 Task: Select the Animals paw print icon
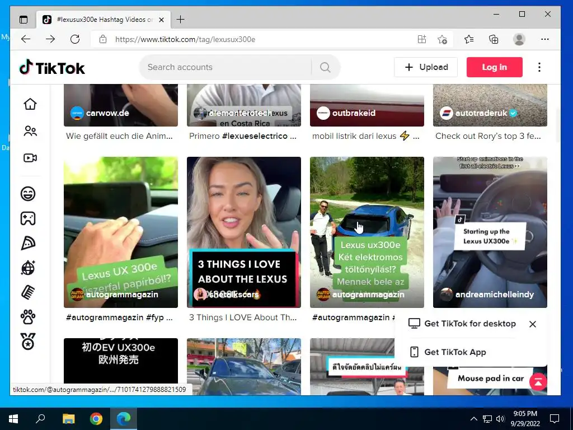click(28, 317)
